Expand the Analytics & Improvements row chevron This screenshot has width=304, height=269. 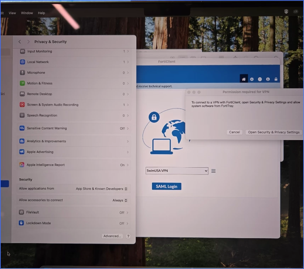[x=128, y=141]
